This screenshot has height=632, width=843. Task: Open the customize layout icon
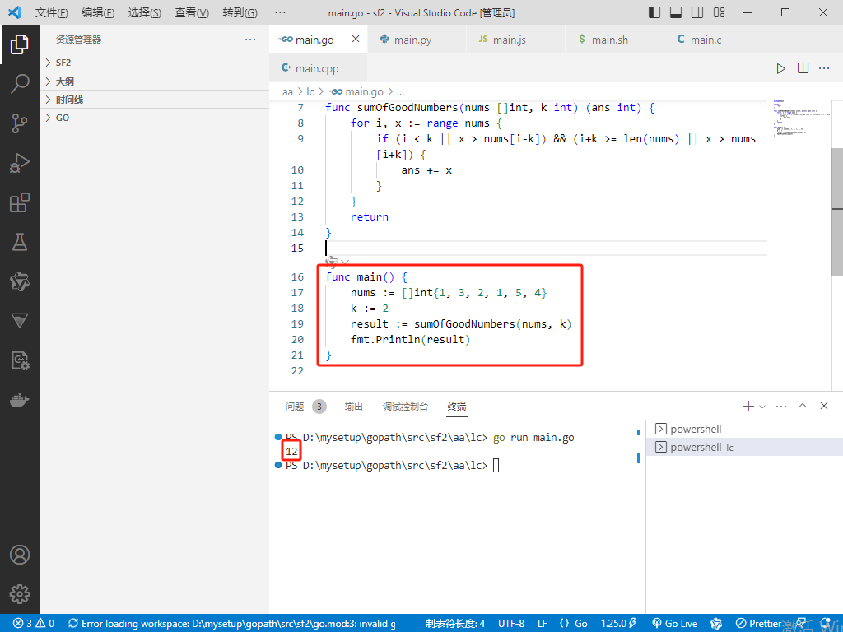pos(719,12)
